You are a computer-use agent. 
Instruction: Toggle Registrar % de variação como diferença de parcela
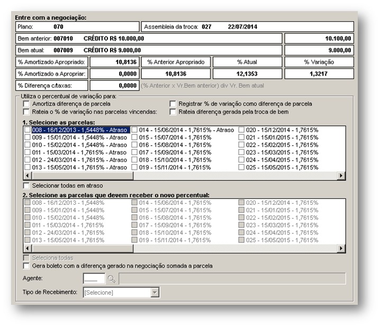[173, 104]
